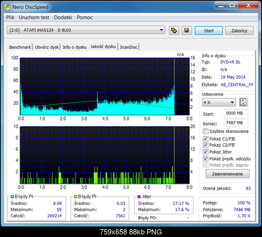The image size is (262, 237).
Task: Open the Plik menu
Action: (10, 18)
